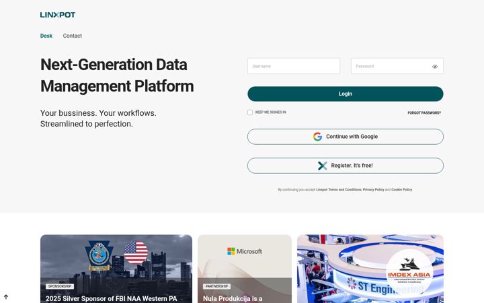This screenshot has width=484, height=303.
Task: Open Linxpot Terms and Conditions link
Action: 339,190
